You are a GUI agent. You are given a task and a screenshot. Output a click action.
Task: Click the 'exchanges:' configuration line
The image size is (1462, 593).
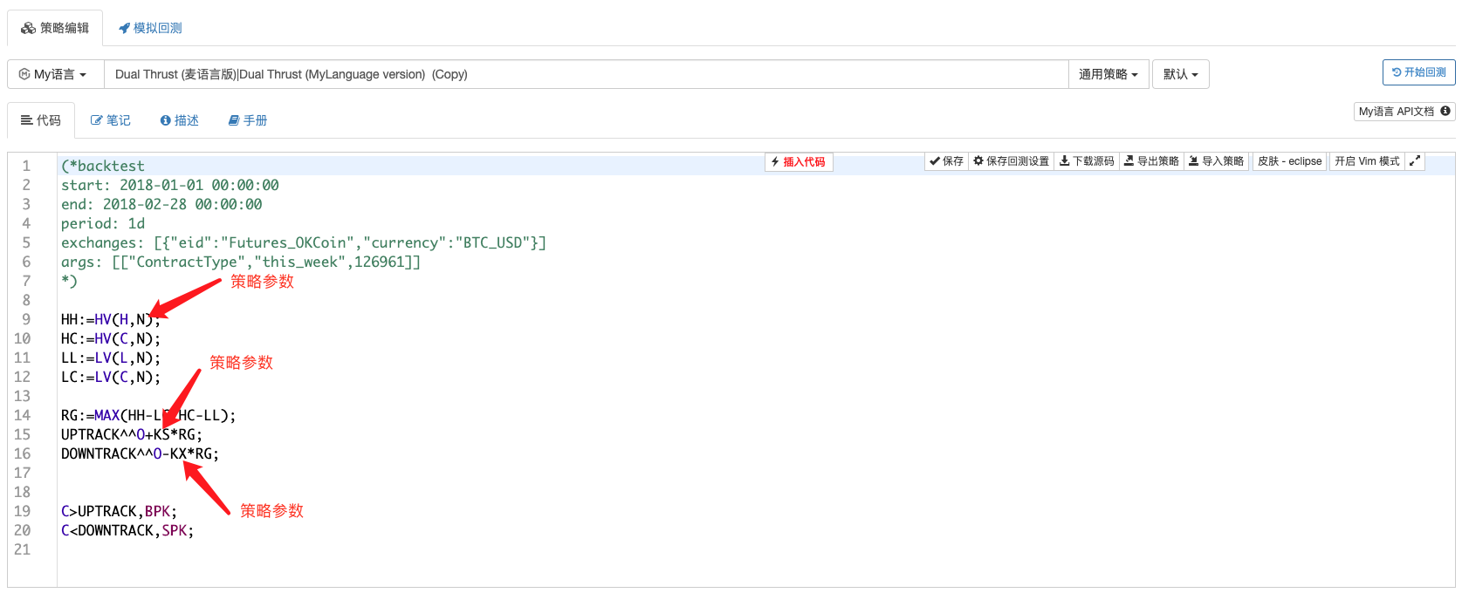pyautogui.click(x=304, y=242)
